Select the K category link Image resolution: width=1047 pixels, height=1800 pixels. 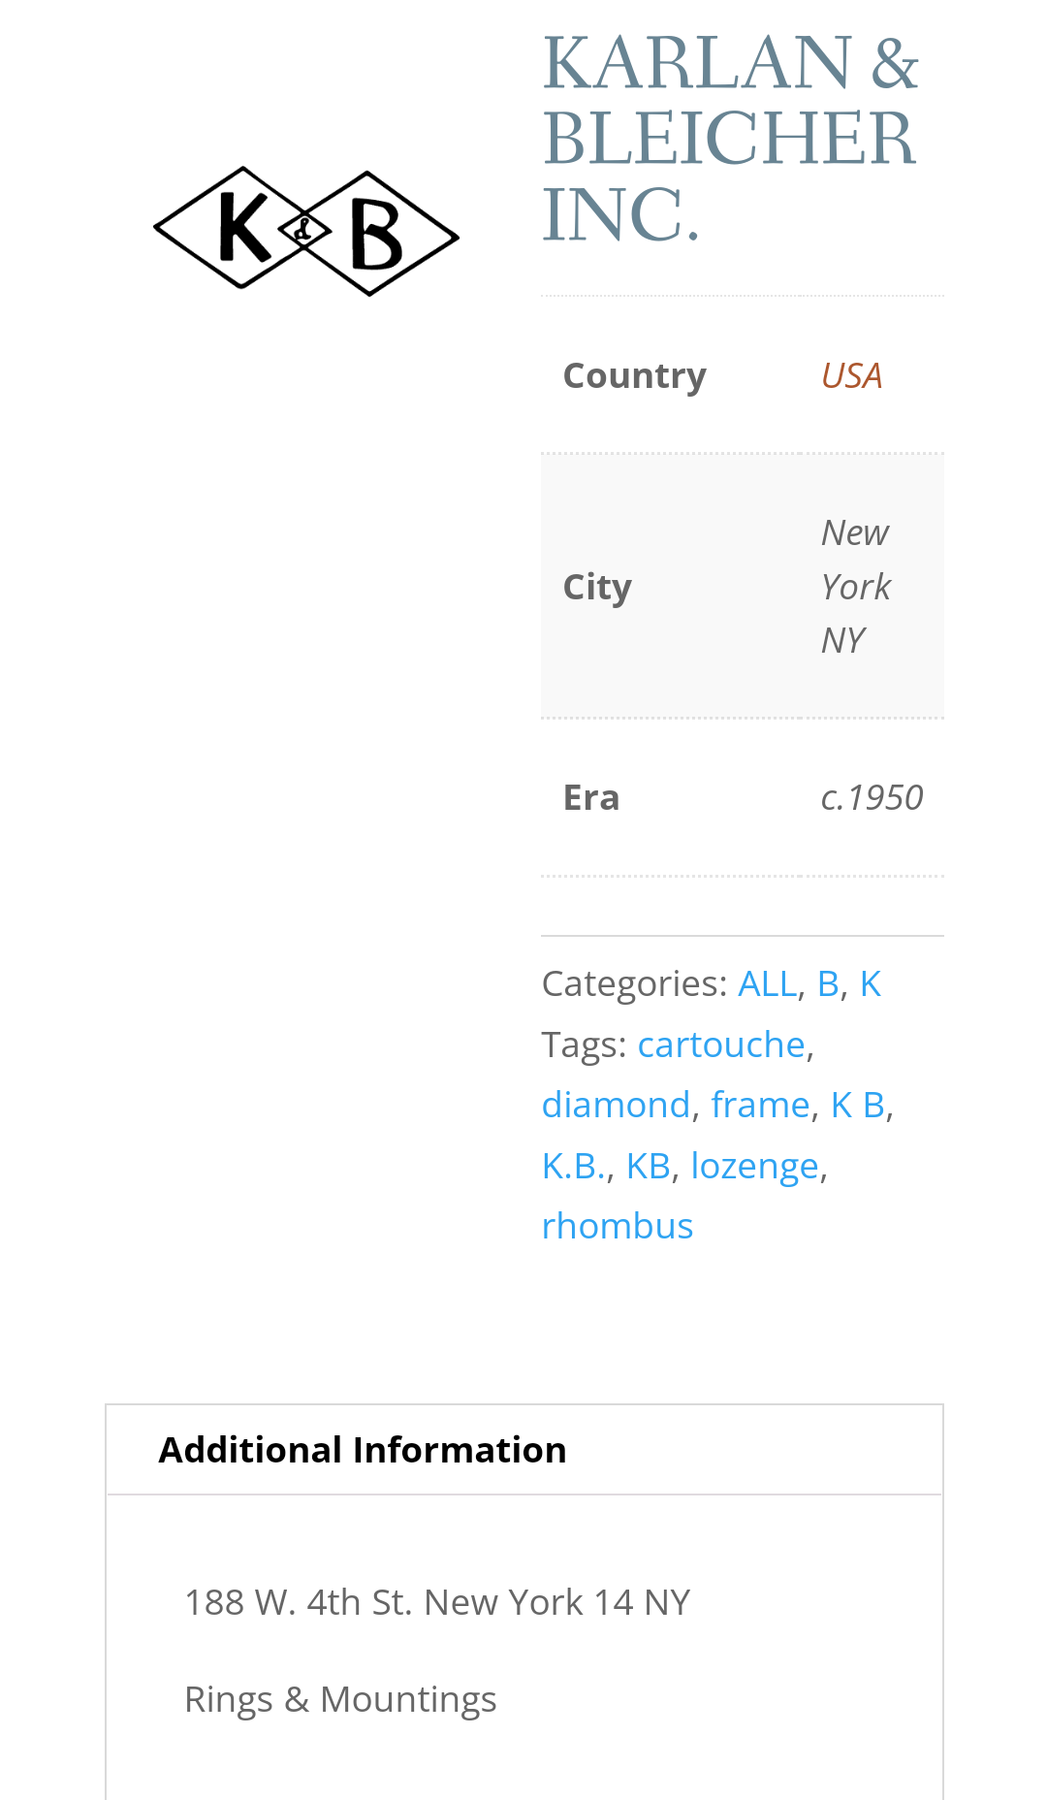click(870, 983)
